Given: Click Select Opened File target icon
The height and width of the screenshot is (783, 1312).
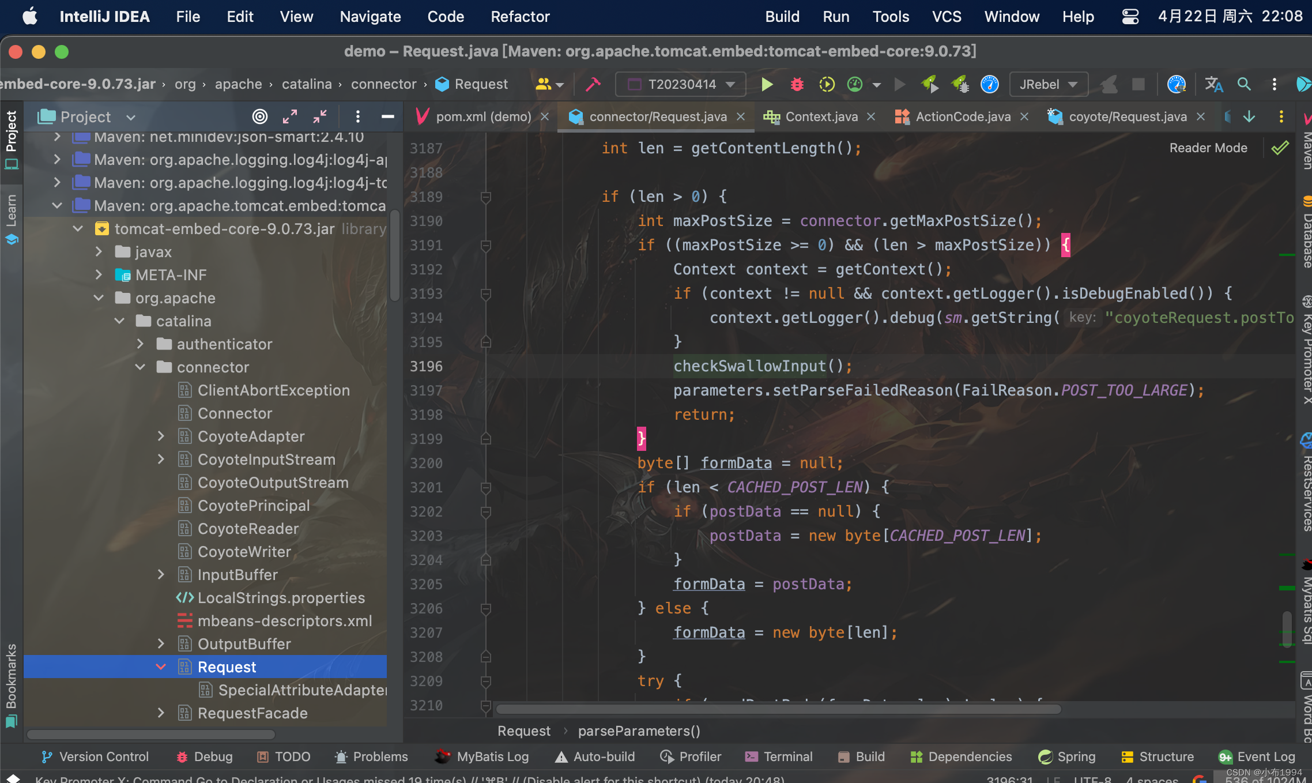Looking at the screenshot, I should pyautogui.click(x=260, y=117).
